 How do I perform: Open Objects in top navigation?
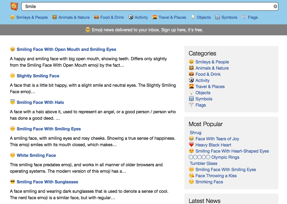point(204,17)
